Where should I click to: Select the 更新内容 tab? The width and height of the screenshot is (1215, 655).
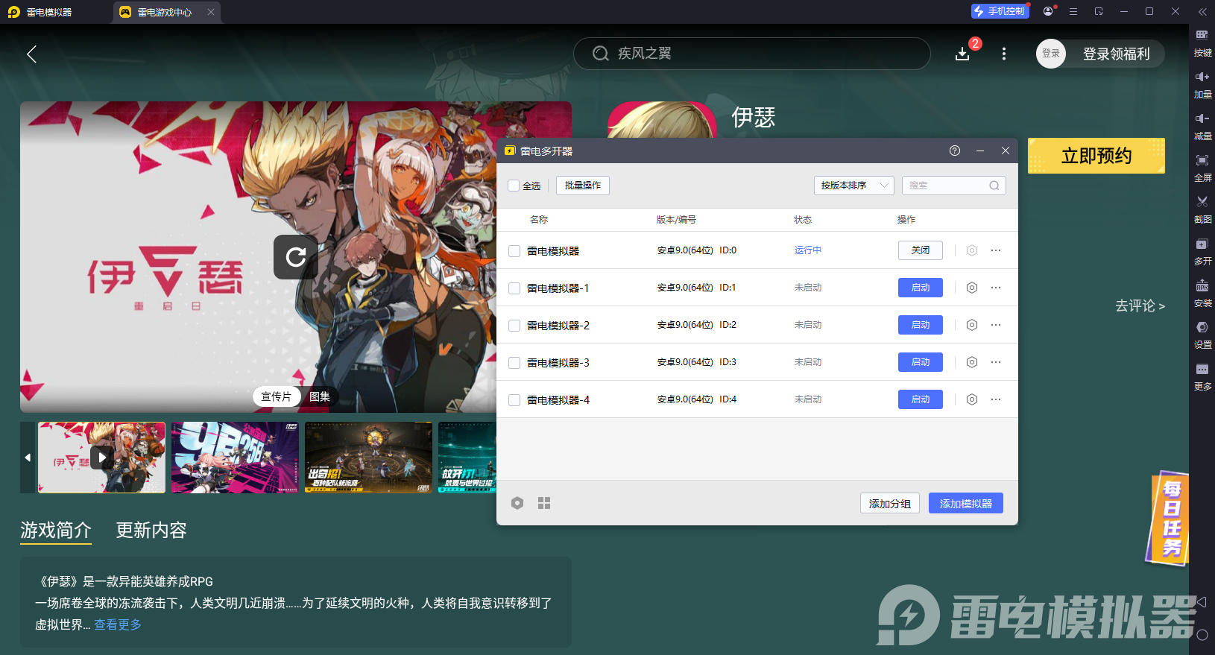click(x=151, y=531)
